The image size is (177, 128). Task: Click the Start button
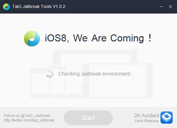tap(88, 118)
